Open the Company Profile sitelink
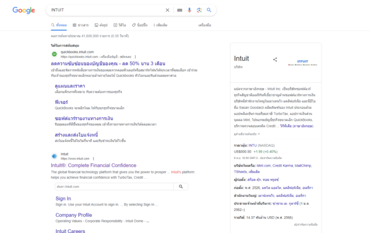The image size is (371, 233). coord(74,215)
